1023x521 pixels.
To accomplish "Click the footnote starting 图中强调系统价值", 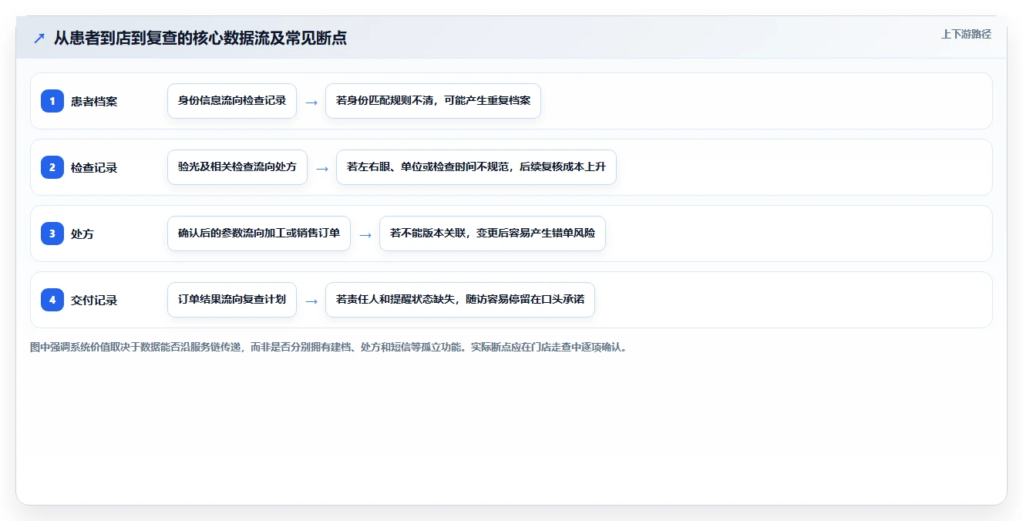I will 330,347.
